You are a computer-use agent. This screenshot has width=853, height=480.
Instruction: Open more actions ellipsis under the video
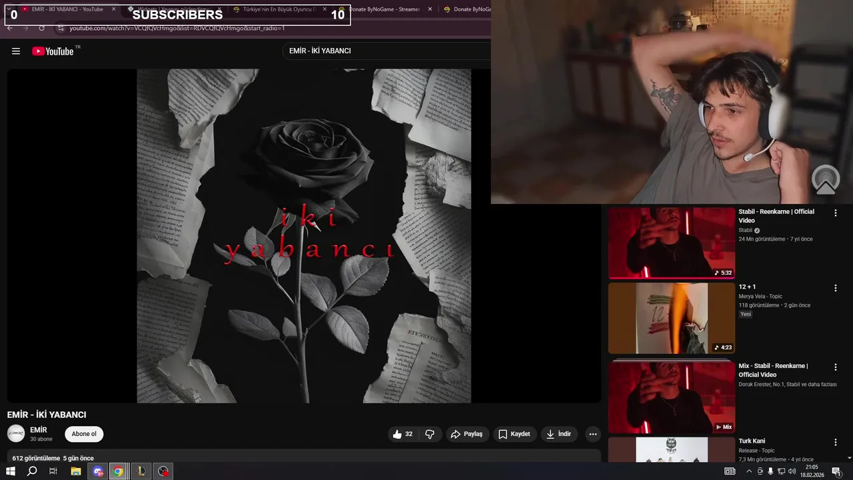(x=593, y=434)
